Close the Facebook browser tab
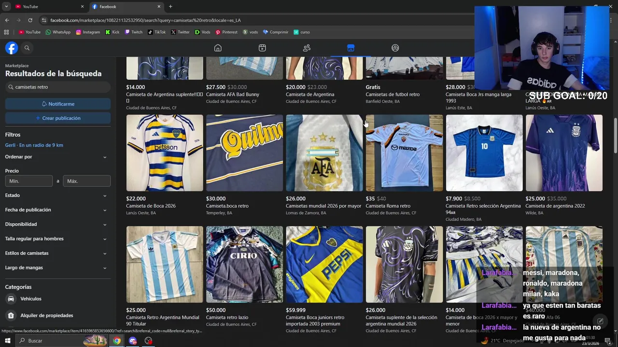 [159, 6]
